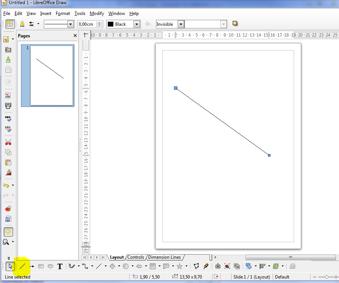This screenshot has width=339, height=283.
Task: Select the Layout layer tab
Action: pyautogui.click(x=117, y=257)
